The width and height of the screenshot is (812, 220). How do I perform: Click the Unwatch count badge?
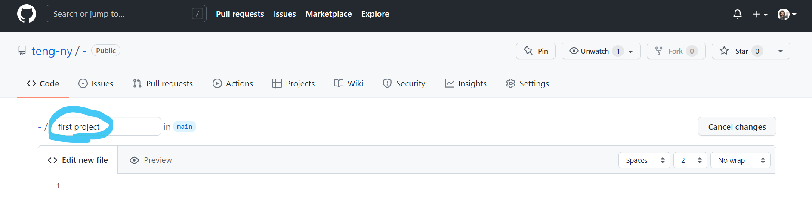[x=618, y=51]
